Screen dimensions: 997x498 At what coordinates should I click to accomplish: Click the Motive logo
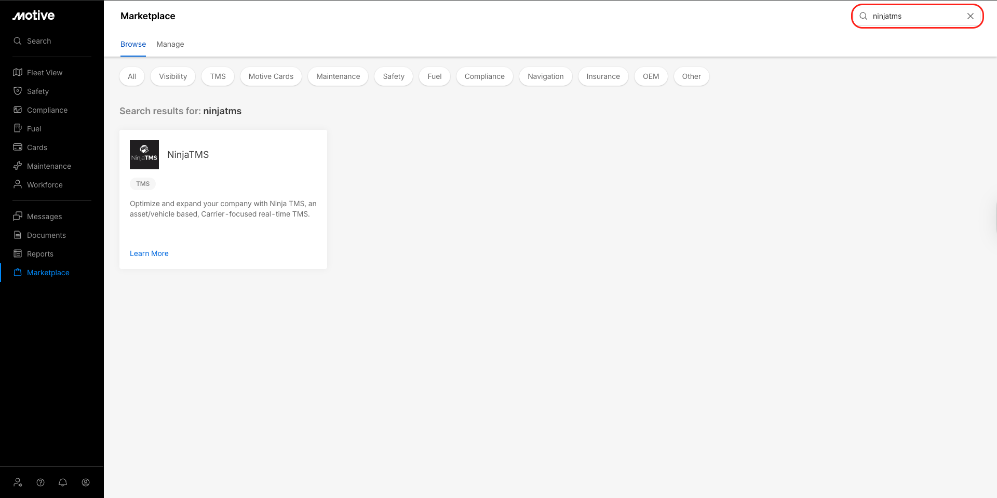click(x=34, y=16)
